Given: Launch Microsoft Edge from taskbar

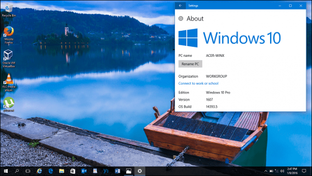Looking at the screenshot, I should (x=51, y=171).
